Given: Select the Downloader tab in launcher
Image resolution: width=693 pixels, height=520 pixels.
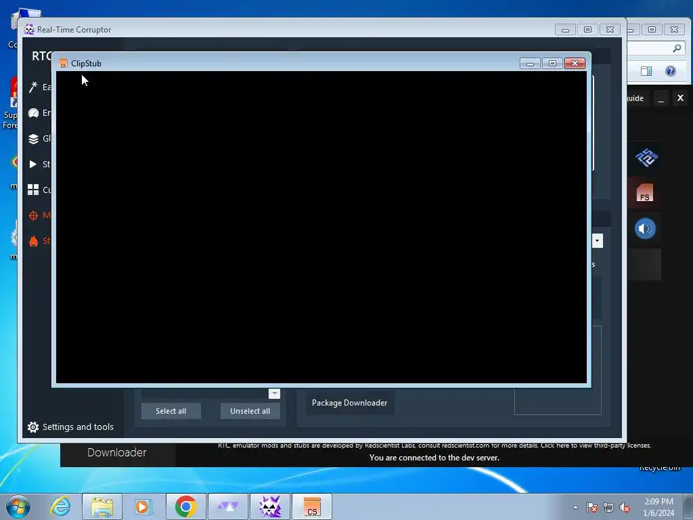Looking at the screenshot, I should [117, 453].
